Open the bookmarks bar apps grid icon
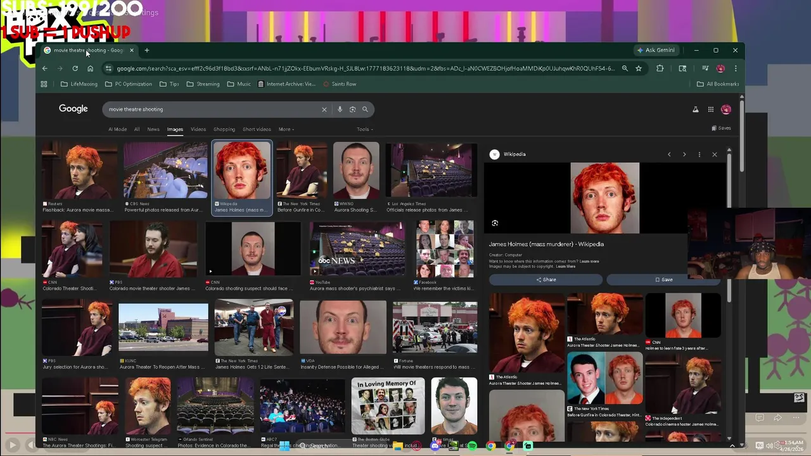 click(44, 84)
